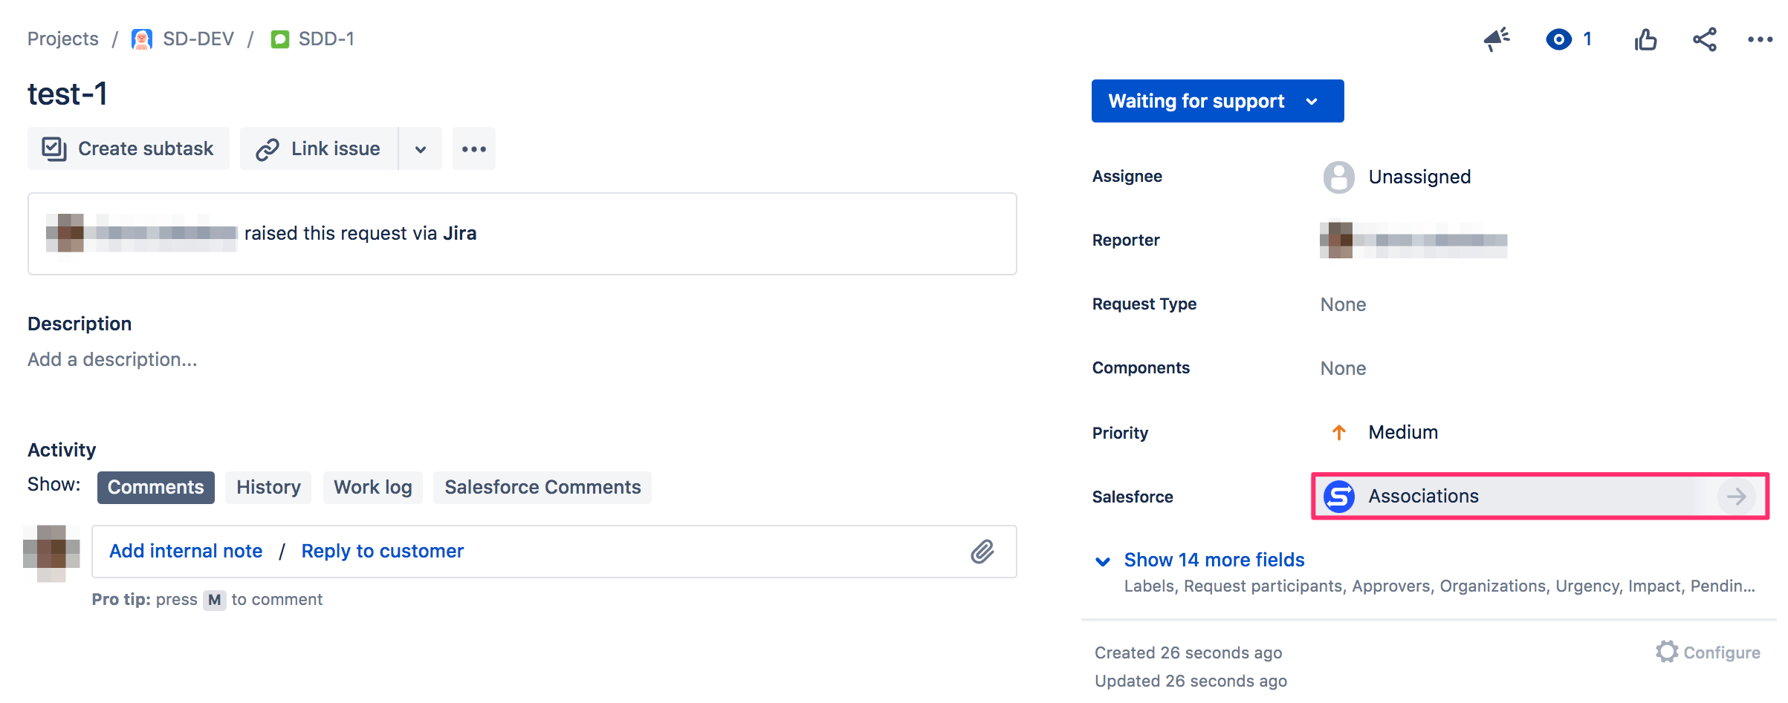Select the Comments activity tab
This screenshot has width=1788, height=703.
155,488
